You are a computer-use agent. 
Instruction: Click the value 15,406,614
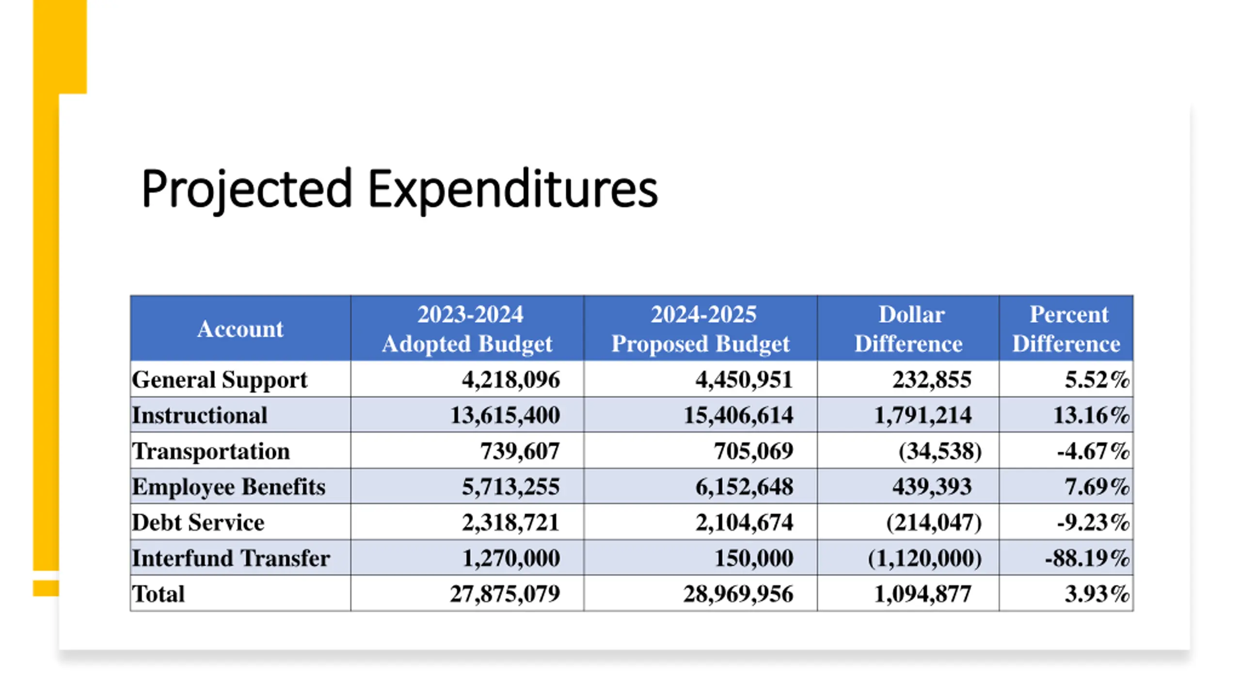738,415
